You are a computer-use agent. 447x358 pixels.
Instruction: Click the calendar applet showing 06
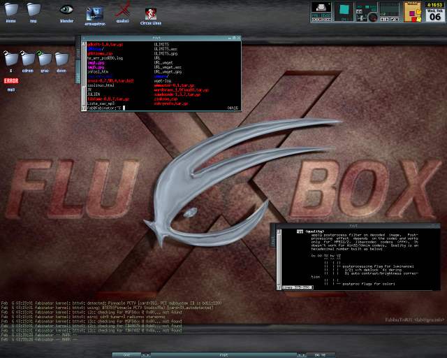[x=435, y=15]
